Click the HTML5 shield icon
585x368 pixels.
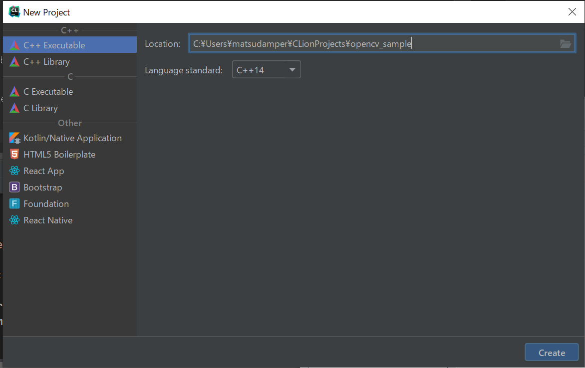click(14, 155)
